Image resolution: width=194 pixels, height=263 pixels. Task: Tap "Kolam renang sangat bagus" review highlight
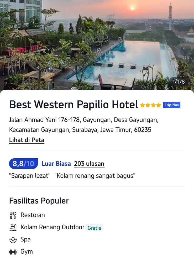[95, 176]
